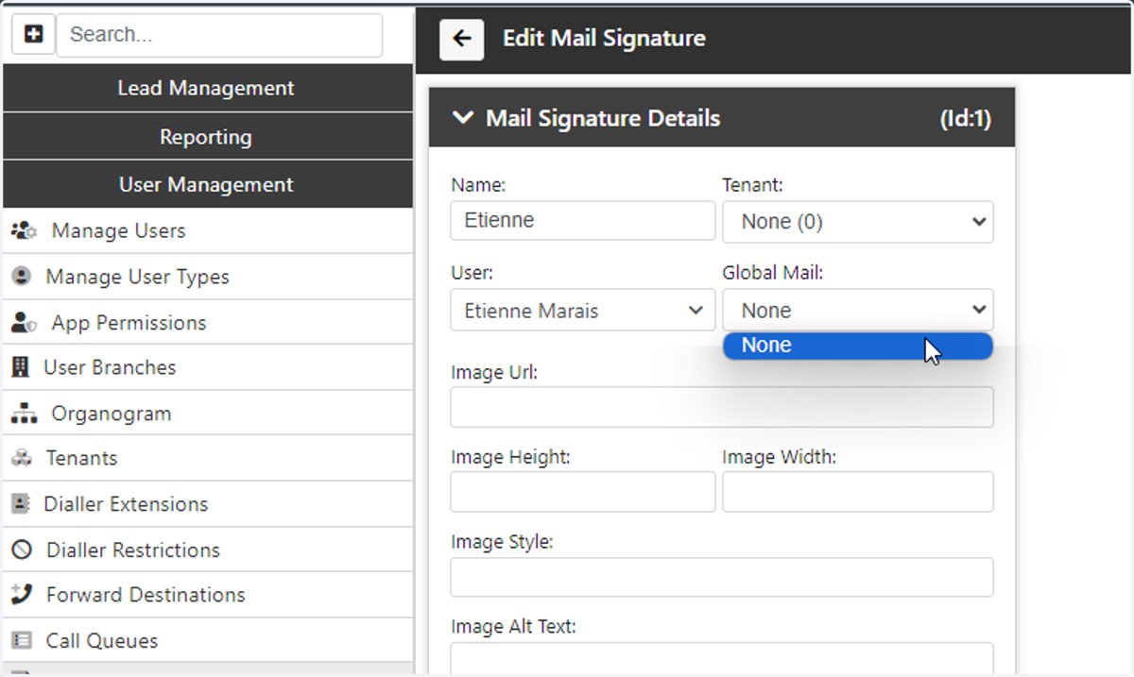The width and height of the screenshot is (1134, 677).
Task: Focus the sidebar Search field
Action: click(219, 35)
